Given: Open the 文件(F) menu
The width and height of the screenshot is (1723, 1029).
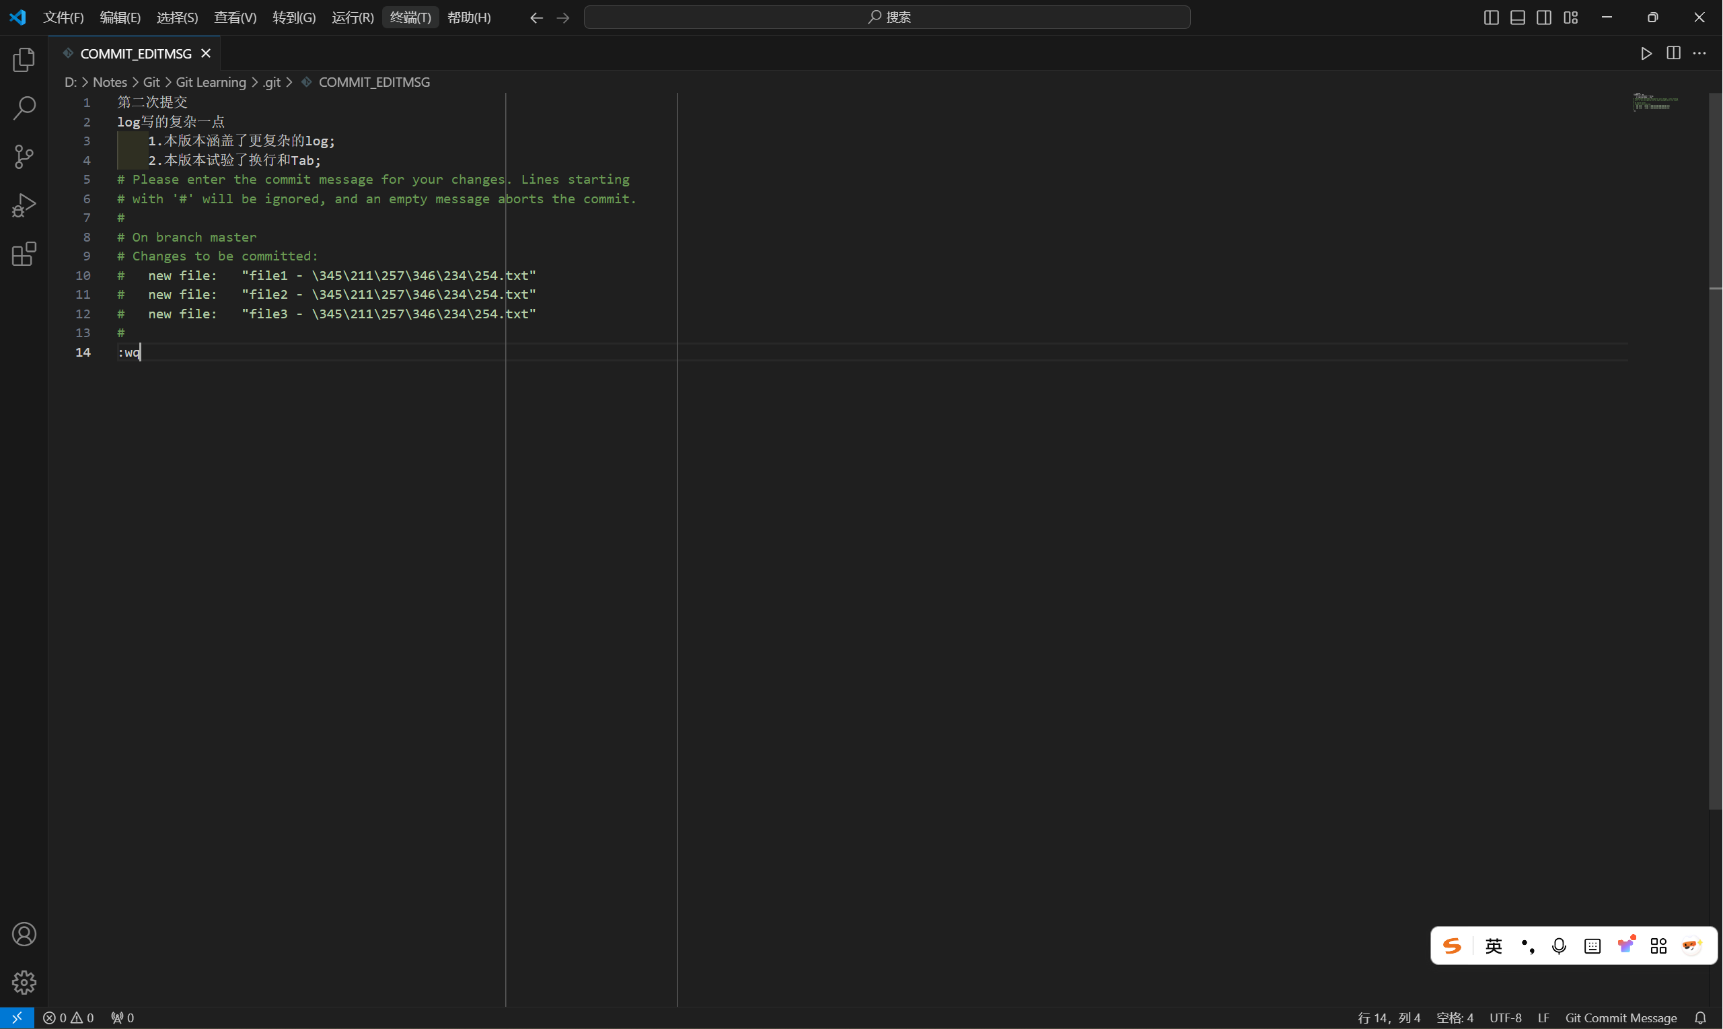Looking at the screenshot, I should [63, 17].
